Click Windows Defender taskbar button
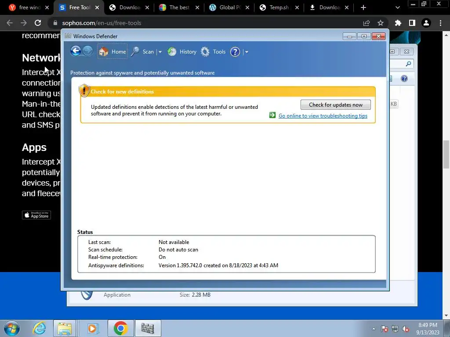The image size is (450, 337). (x=148, y=328)
